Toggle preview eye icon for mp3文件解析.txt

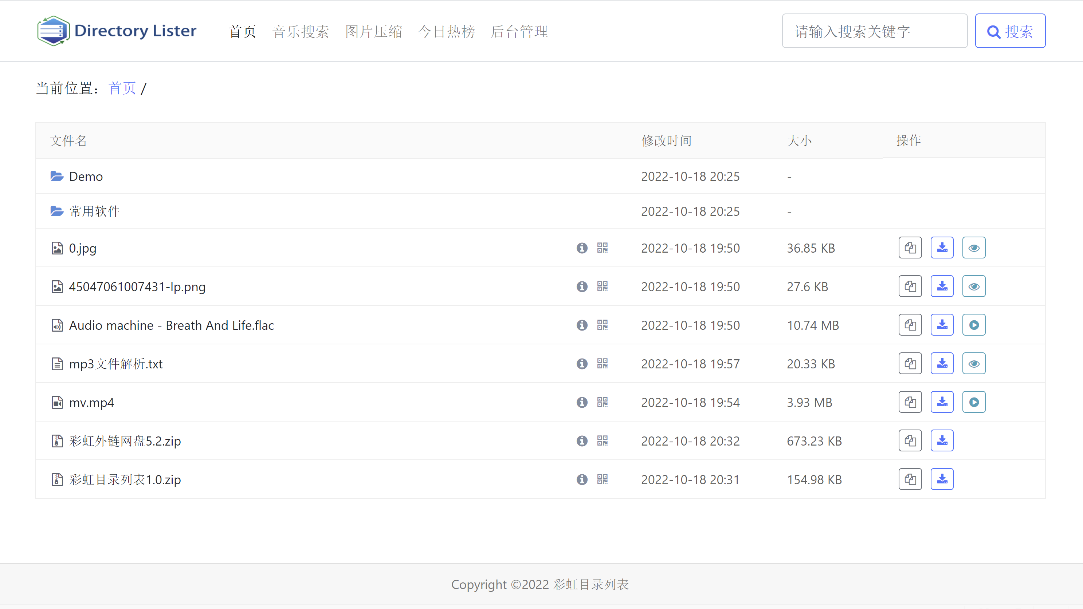pos(974,364)
